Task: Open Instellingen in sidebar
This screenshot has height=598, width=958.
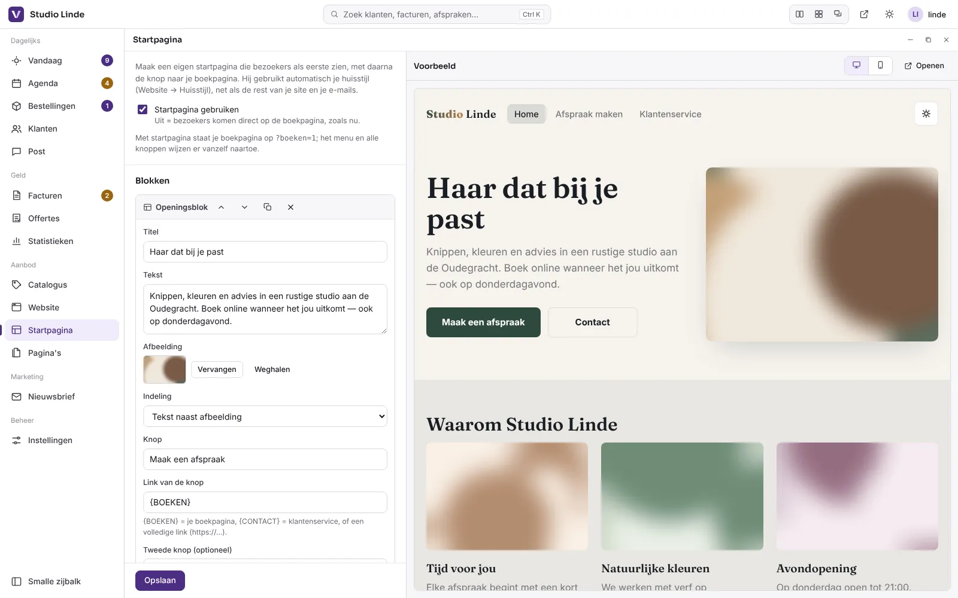Action: tap(62, 440)
